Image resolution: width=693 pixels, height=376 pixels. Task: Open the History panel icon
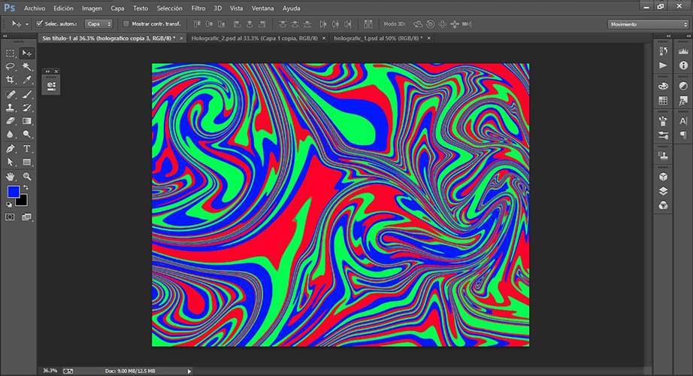[663, 51]
